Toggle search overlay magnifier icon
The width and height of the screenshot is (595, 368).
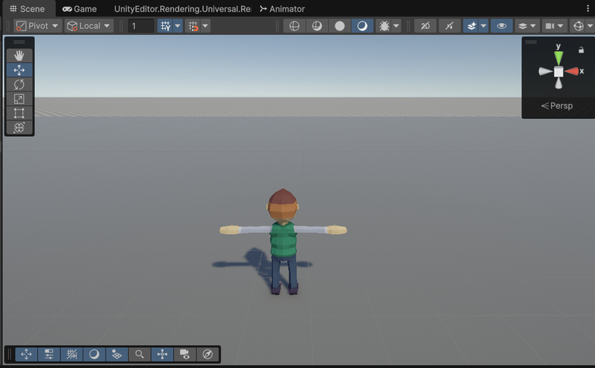[x=140, y=354]
